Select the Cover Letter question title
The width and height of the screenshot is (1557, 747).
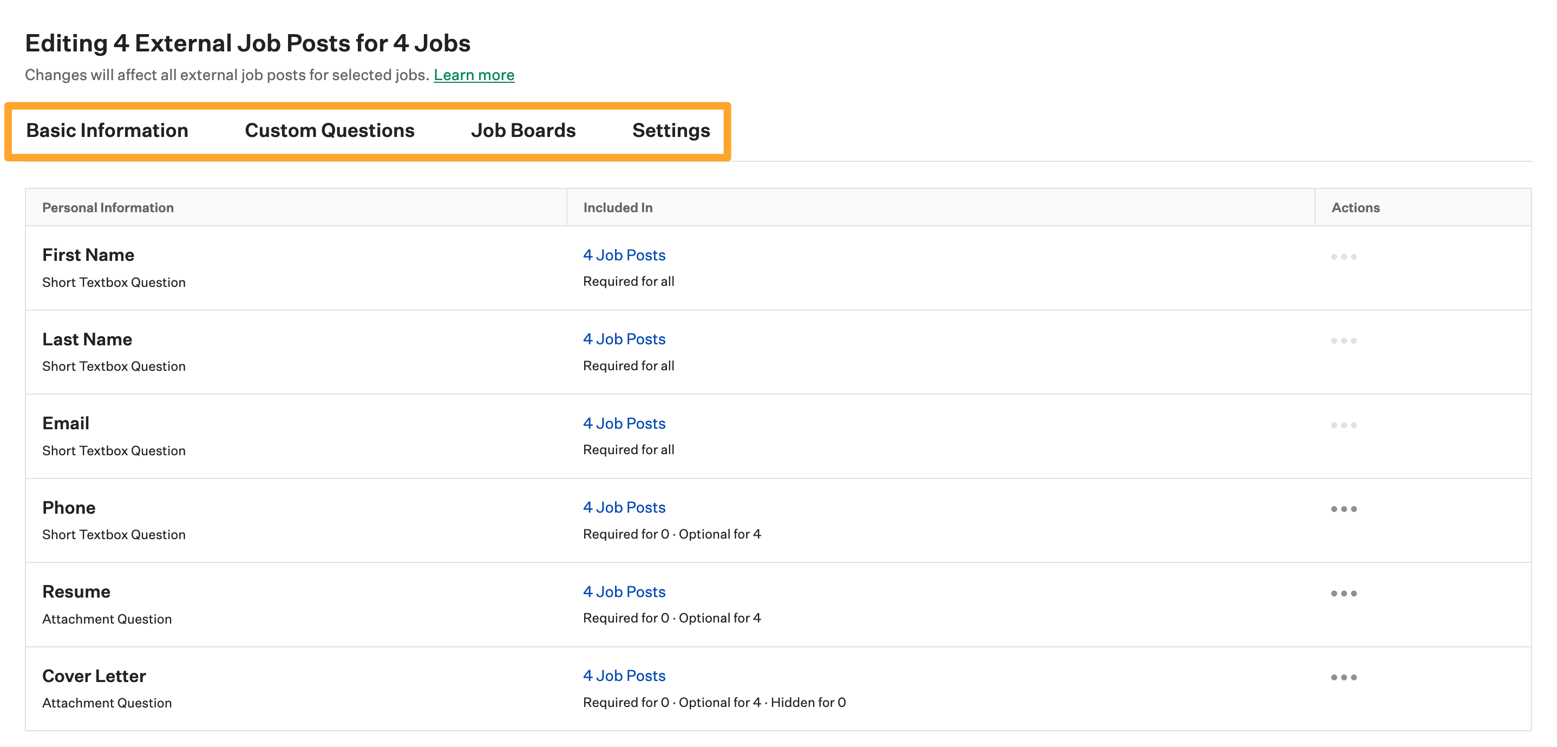click(x=94, y=676)
